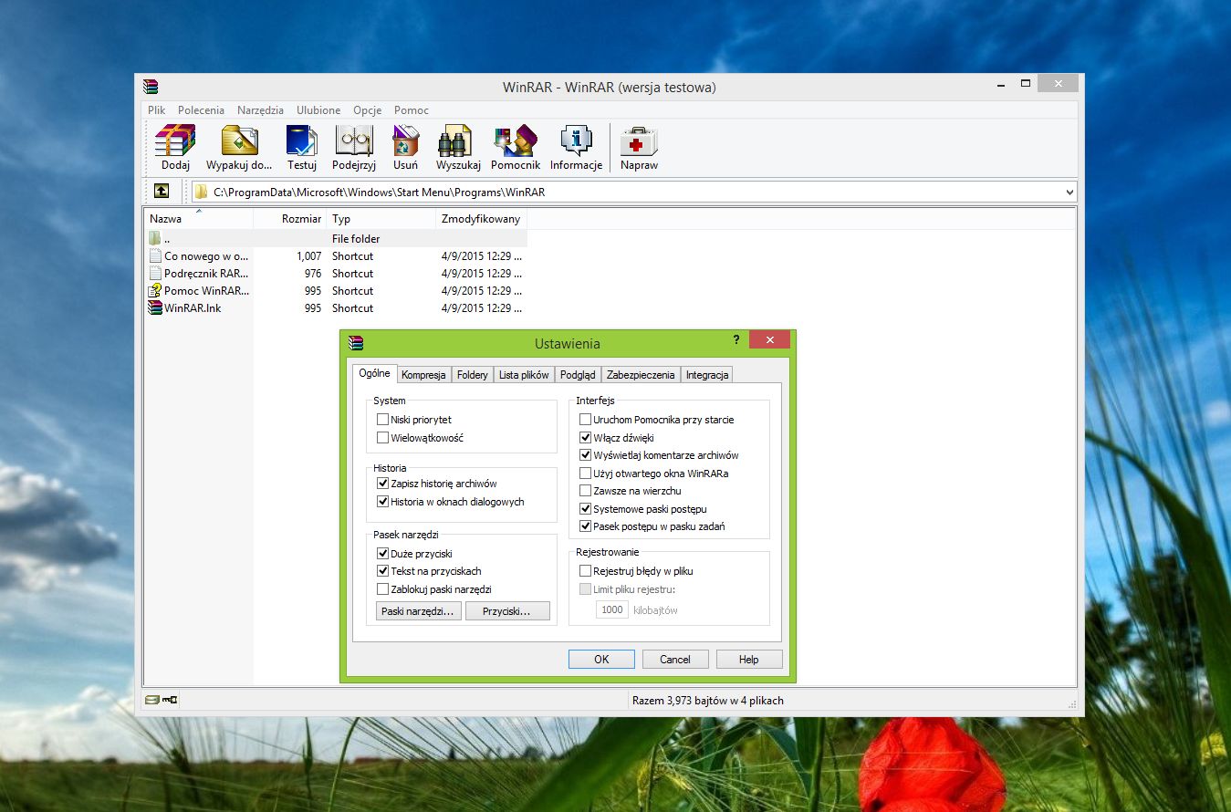This screenshot has height=812, width=1231.
Task: Show archive details via Informacje icon
Action: (576, 148)
